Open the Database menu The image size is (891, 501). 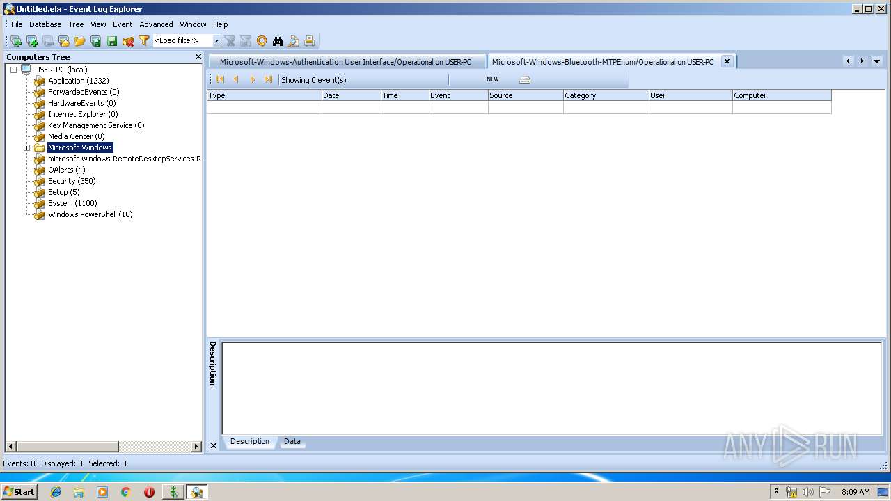pyautogui.click(x=45, y=24)
